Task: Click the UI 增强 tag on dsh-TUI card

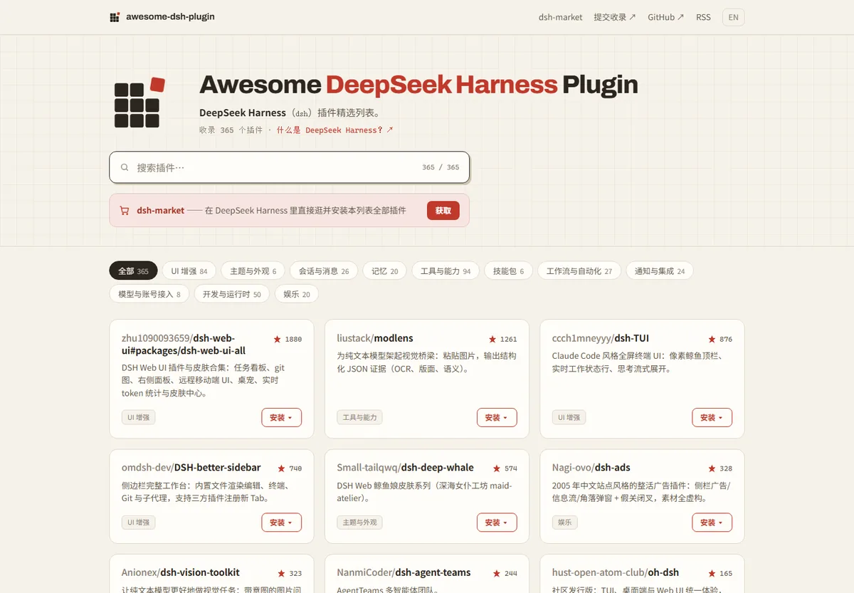Action: (x=569, y=418)
